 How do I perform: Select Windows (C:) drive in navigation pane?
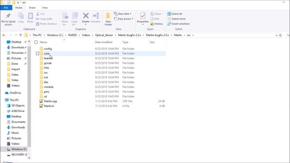tap(17, 149)
